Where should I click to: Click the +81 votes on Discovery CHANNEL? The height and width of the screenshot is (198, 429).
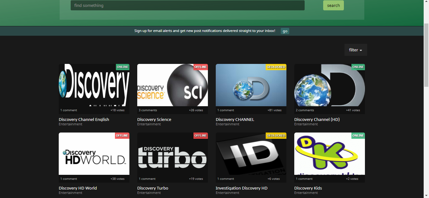[x=274, y=110]
